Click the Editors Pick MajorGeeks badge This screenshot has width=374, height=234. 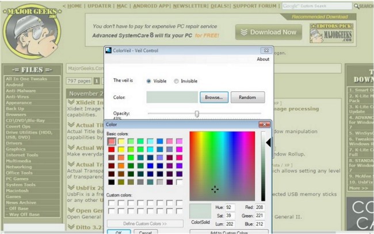coord(332,33)
